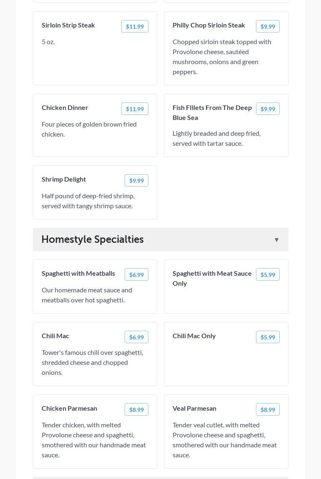Open Fish Fillets From The Deep Blue Sea title
Screen dimensions: 321x479
[x=212, y=113]
